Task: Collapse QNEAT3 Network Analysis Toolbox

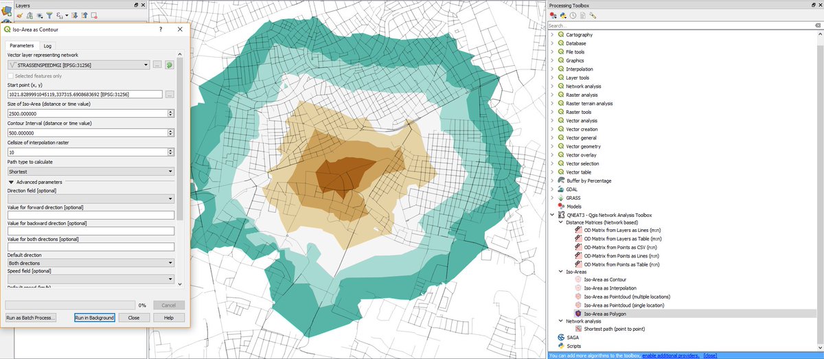Action: point(552,215)
